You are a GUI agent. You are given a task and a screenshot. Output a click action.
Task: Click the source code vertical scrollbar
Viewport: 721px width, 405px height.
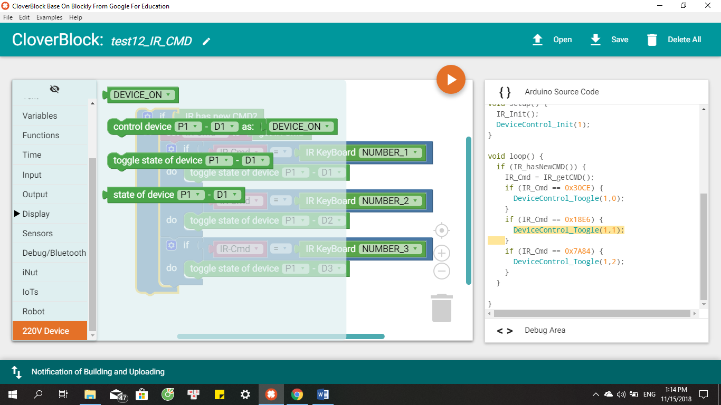704,247
